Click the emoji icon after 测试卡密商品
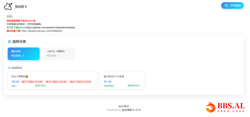Image resolution: width=250 pixels, height=117 pixels. click(x=27, y=76)
